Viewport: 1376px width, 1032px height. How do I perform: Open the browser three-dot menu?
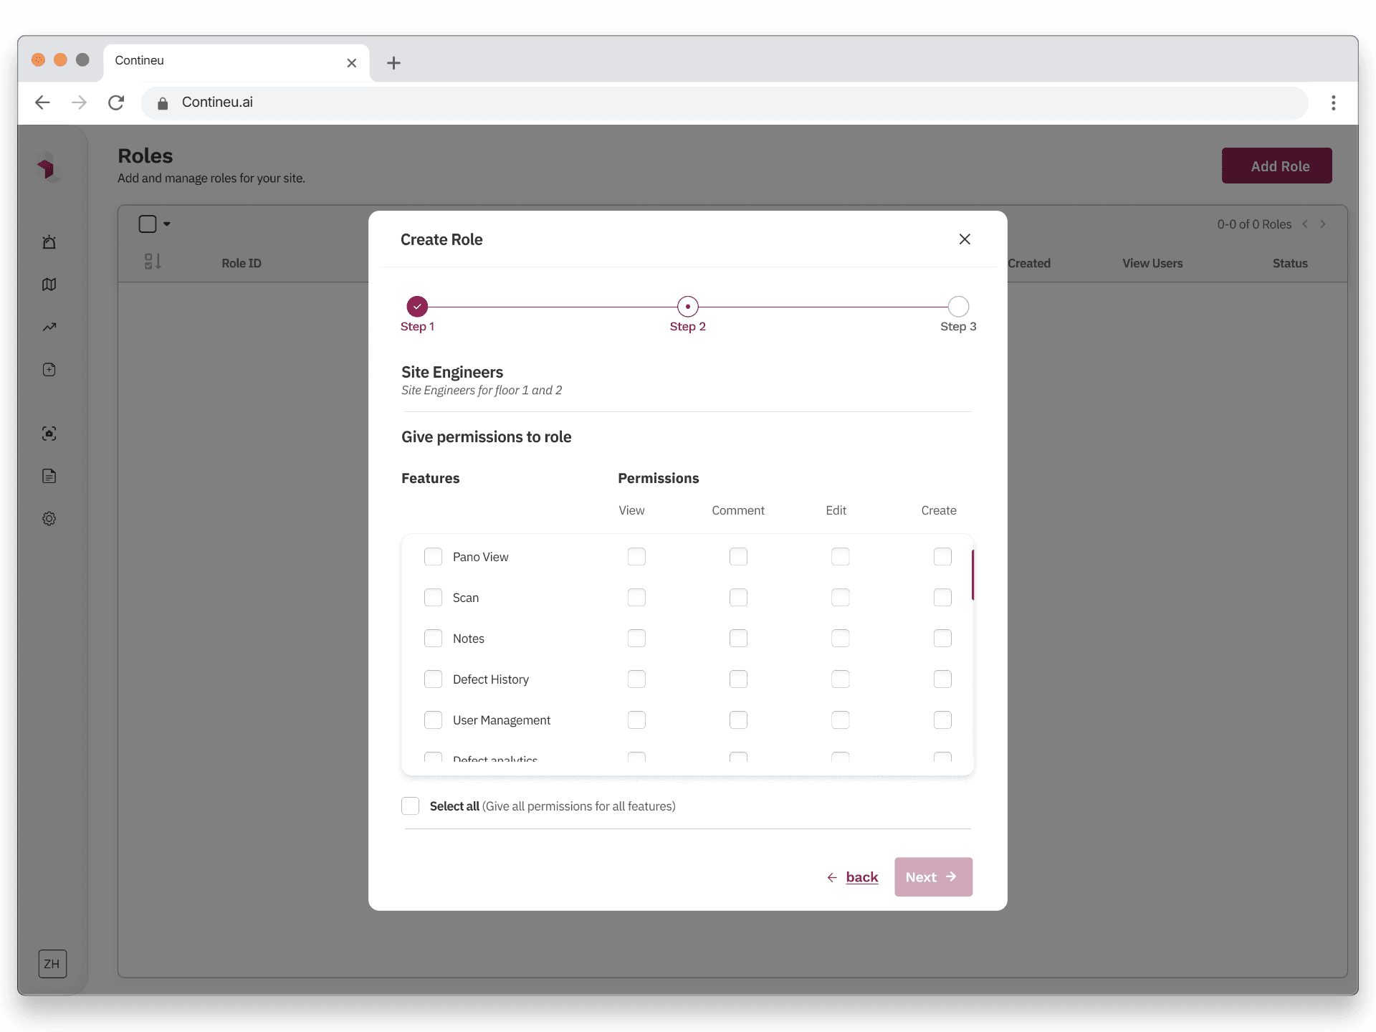tap(1333, 102)
